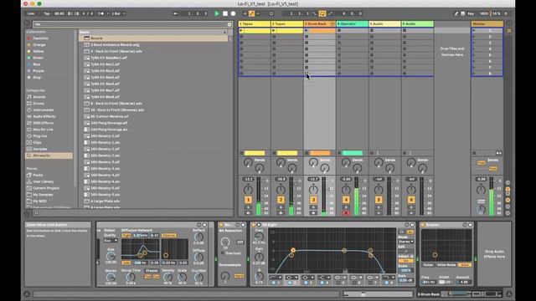Select the Erosion Noise mode button

(x=428, y=265)
